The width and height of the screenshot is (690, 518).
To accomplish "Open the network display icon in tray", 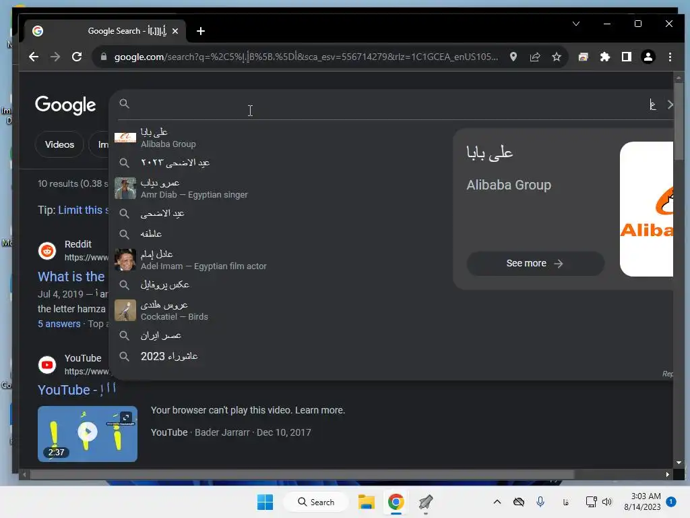I will [x=591, y=502].
